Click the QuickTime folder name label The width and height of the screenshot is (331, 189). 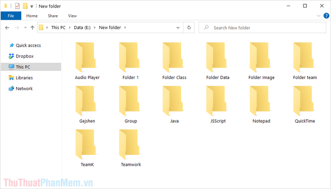pyautogui.click(x=305, y=121)
